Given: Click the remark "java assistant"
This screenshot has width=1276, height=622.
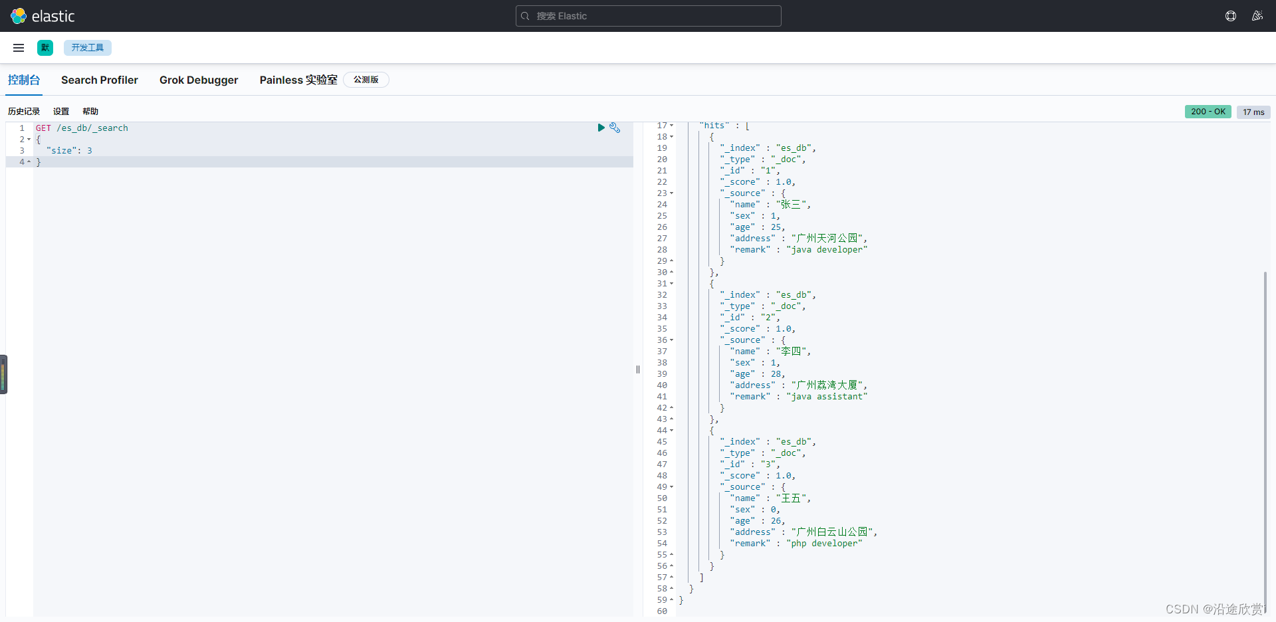Looking at the screenshot, I should 827,397.
